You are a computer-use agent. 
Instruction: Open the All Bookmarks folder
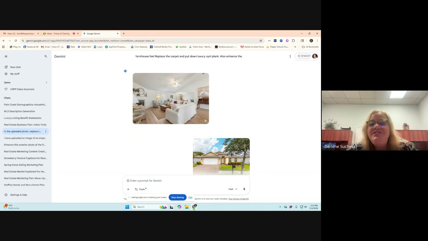pos(310,47)
